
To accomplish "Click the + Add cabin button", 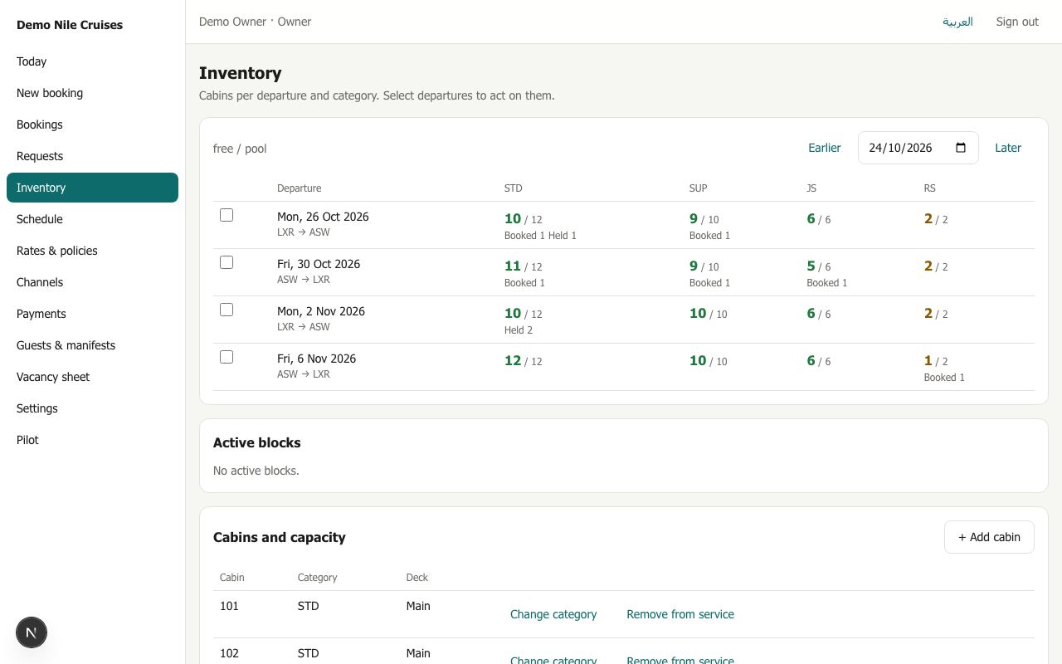I will pos(989,537).
